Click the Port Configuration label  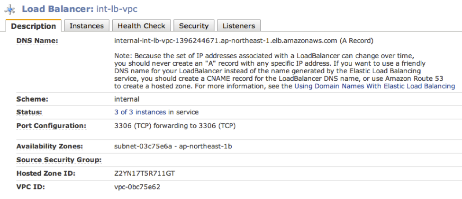pos(51,126)
